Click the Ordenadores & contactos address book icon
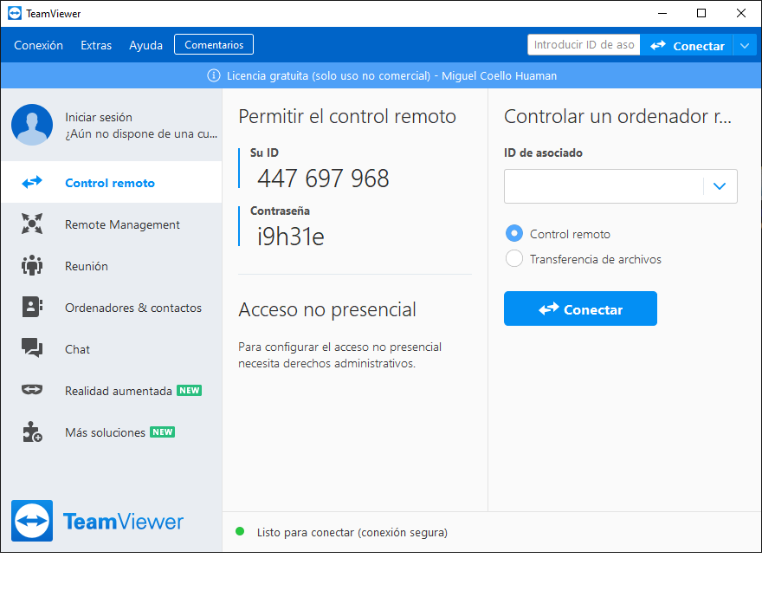This screenshot has width=762, height=610. coord(32,307)
